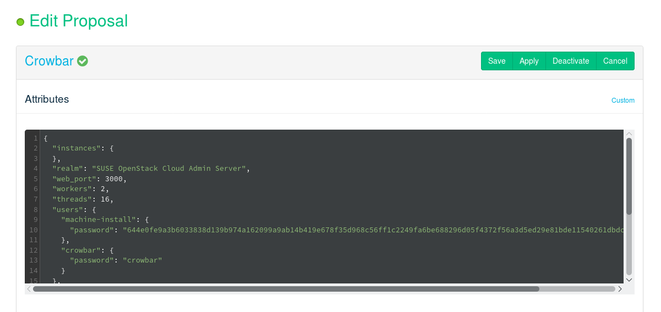Click the horizontal scroll right arrow

coord(620,288)
